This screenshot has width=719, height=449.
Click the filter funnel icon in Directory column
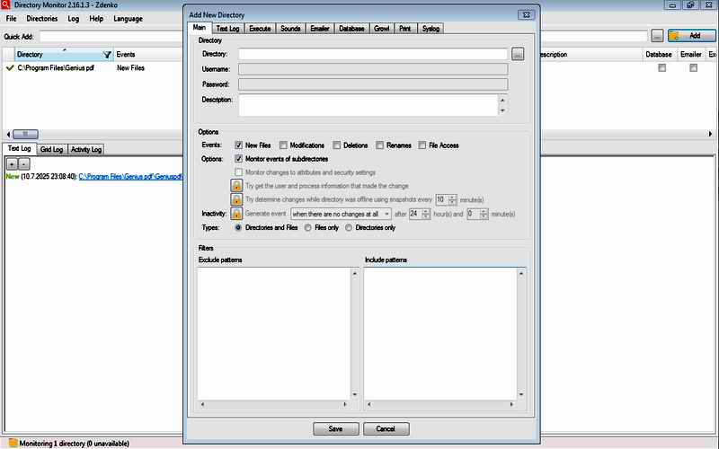tap(108, 55)
